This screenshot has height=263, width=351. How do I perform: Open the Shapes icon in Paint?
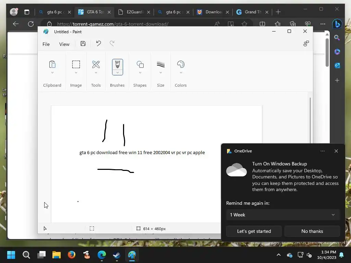point(140,65)
